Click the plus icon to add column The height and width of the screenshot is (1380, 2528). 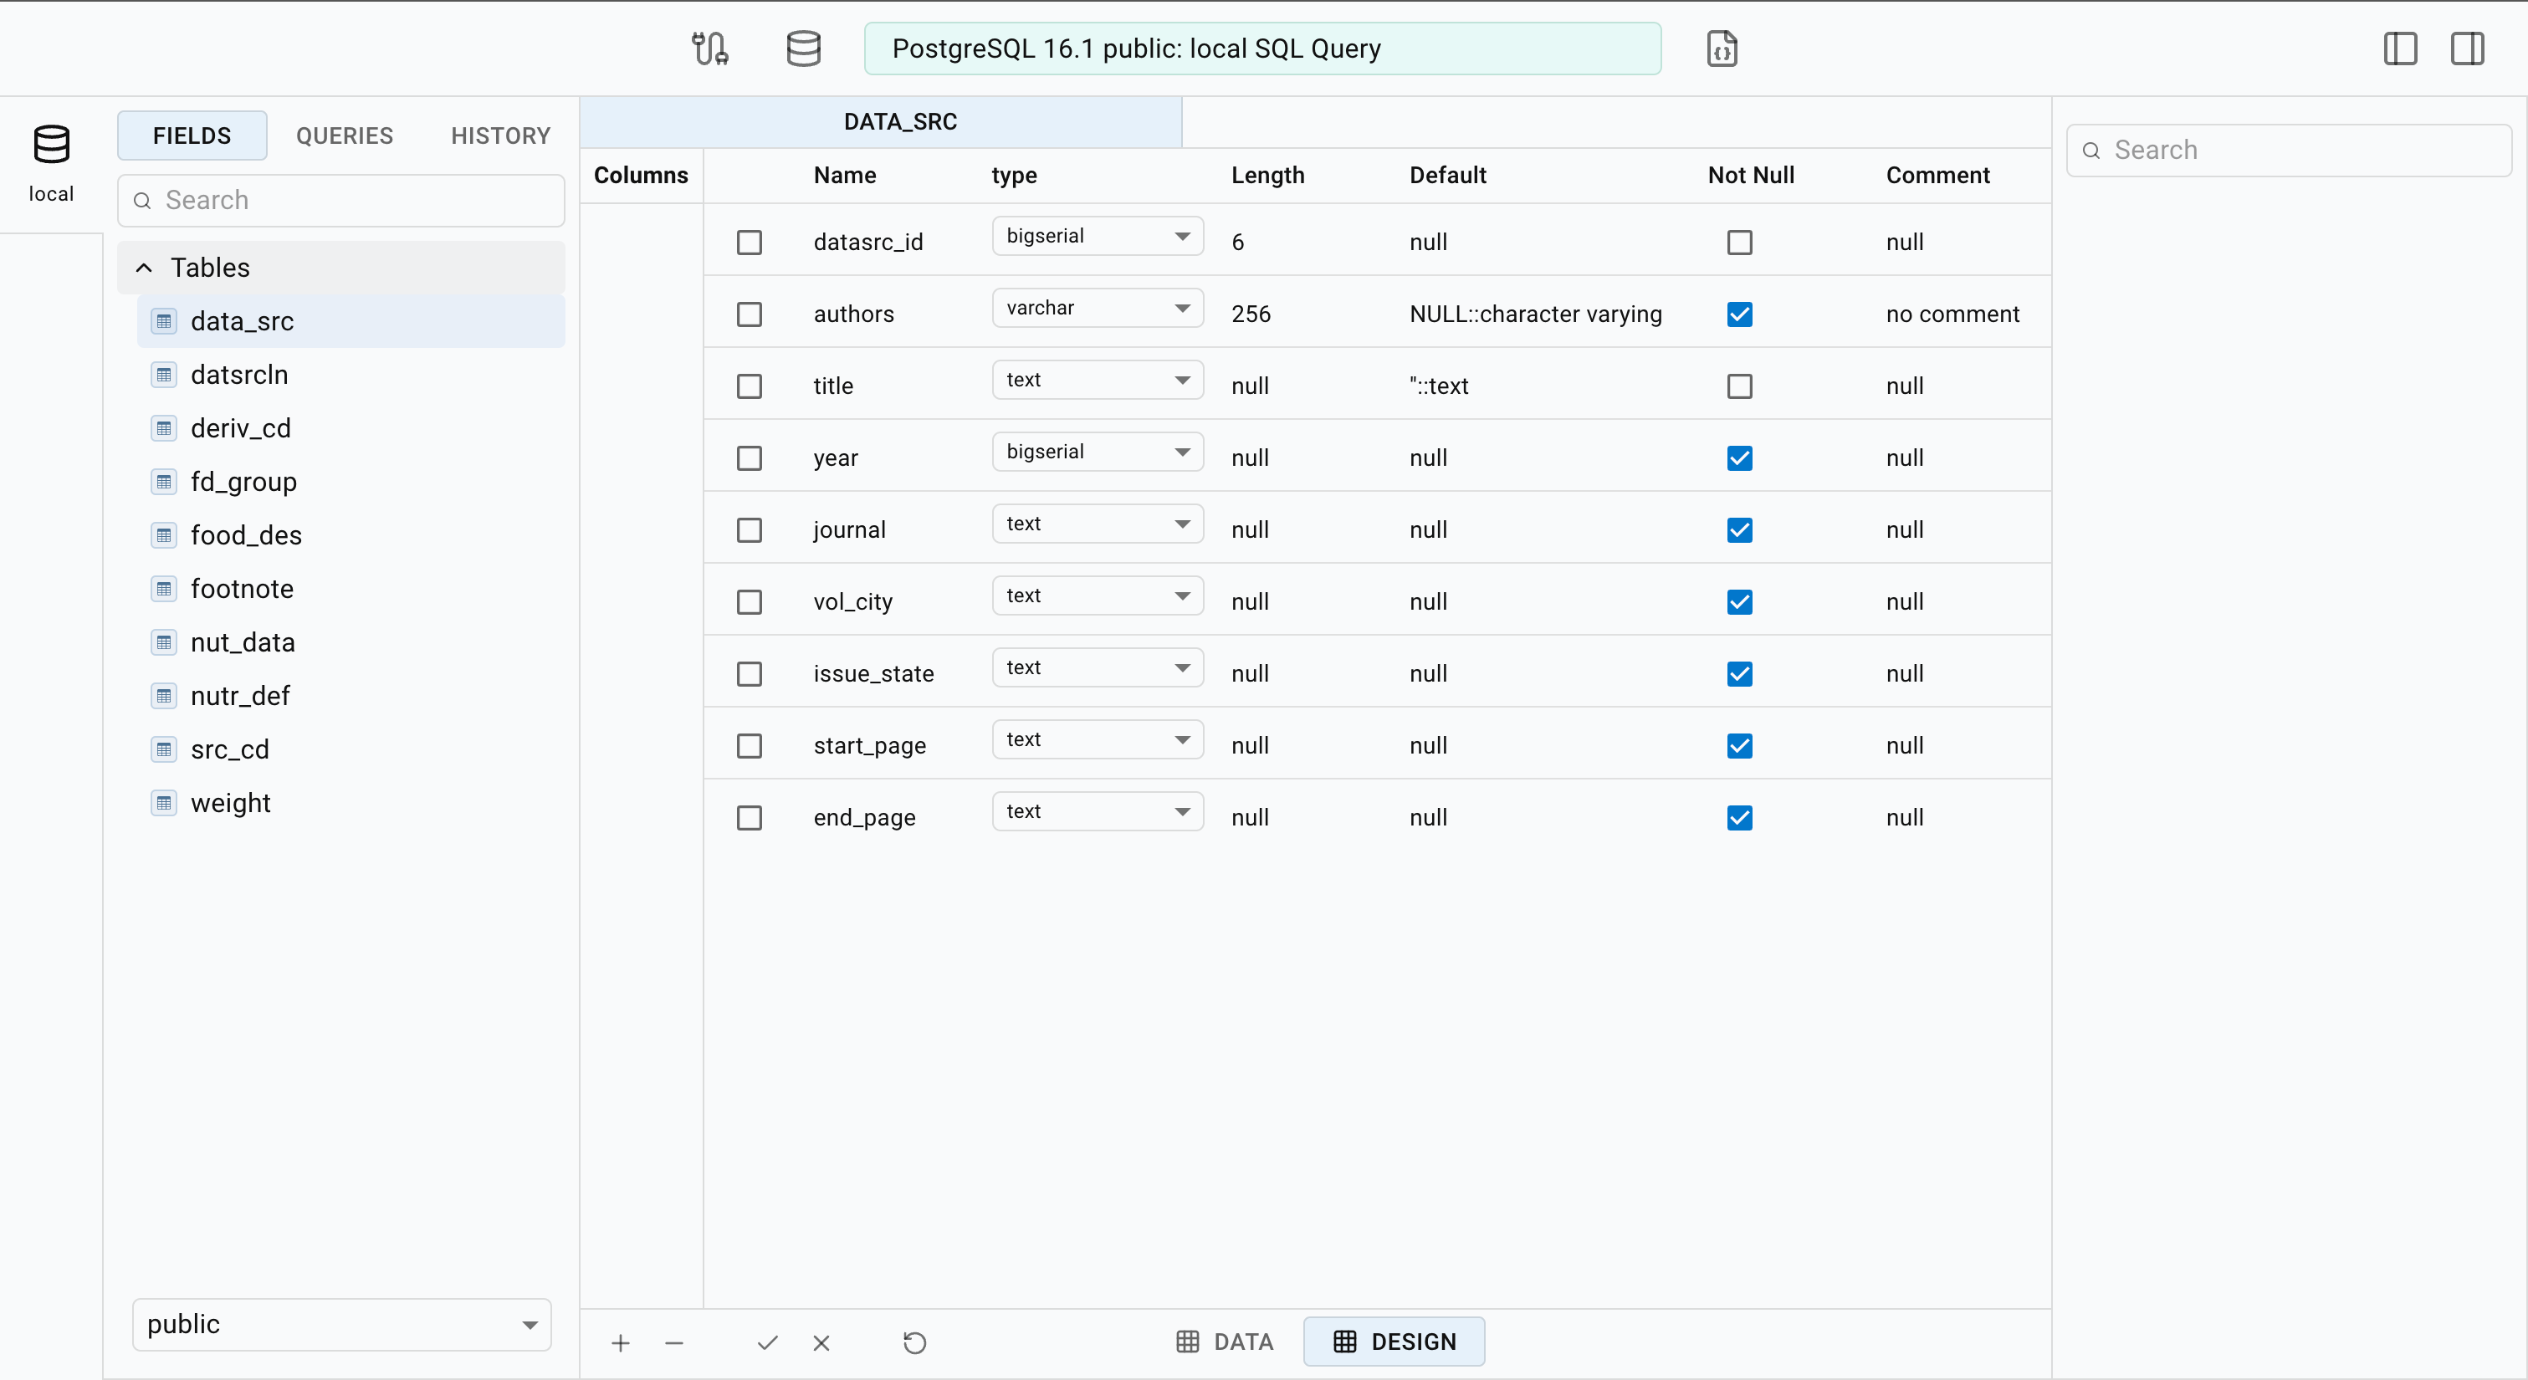click(x=620, y=1342)
